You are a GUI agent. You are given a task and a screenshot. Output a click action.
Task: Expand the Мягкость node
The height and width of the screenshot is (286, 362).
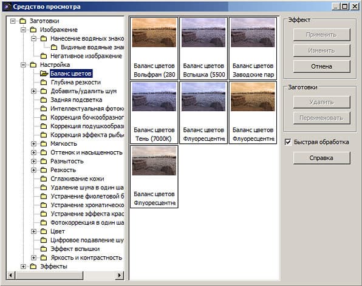(33, 144)
